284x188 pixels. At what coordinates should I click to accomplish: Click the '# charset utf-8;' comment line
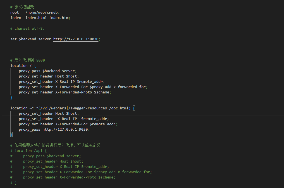coord(27,29)
